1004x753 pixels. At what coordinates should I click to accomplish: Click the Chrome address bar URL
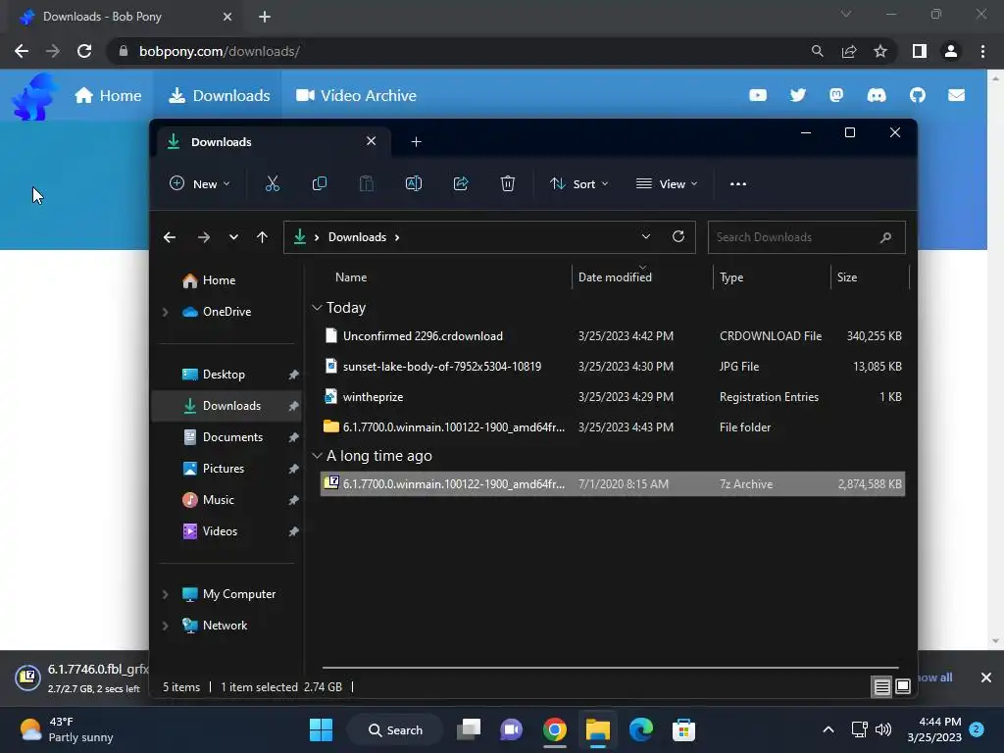[219, 51]
